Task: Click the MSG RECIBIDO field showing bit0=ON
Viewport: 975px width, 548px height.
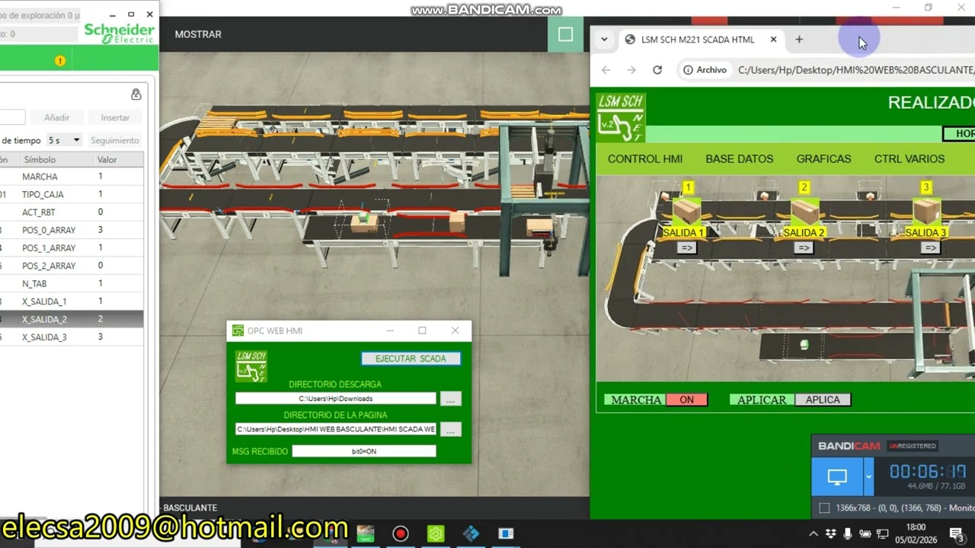Action: coord(363,451)
